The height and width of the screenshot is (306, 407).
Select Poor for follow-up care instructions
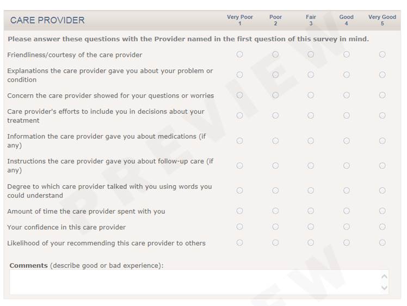click(x=275, y=166)
